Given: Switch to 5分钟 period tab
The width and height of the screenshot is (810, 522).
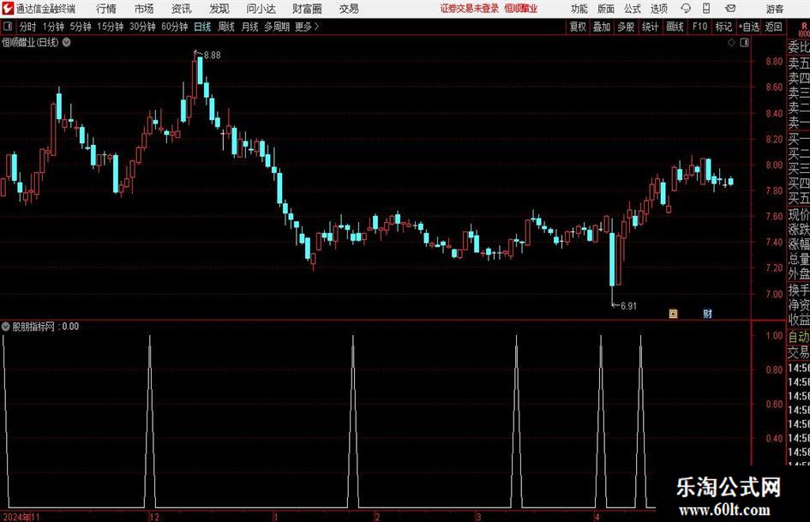Looking at the screenshot, I should pos(81,27).
